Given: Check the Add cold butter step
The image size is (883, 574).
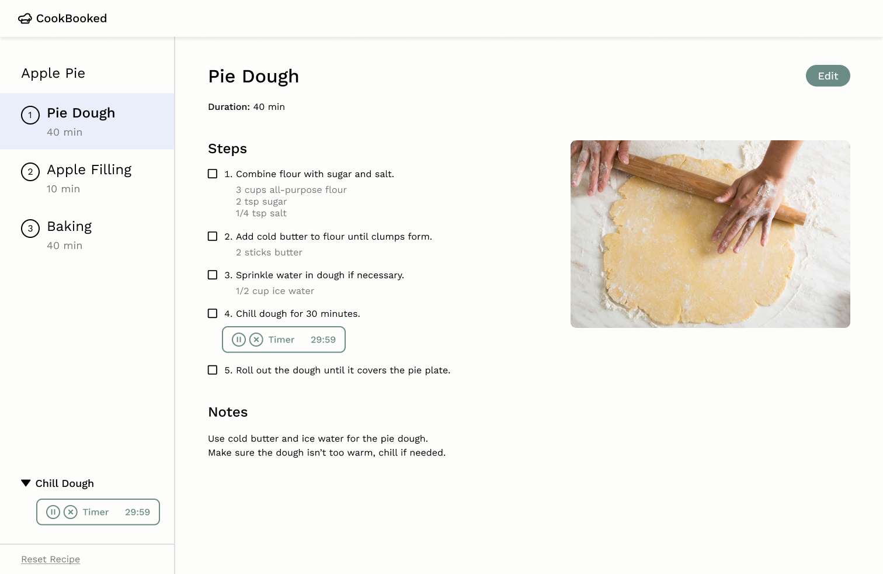Looking at the screenshot, I should (x=213, y=236).
